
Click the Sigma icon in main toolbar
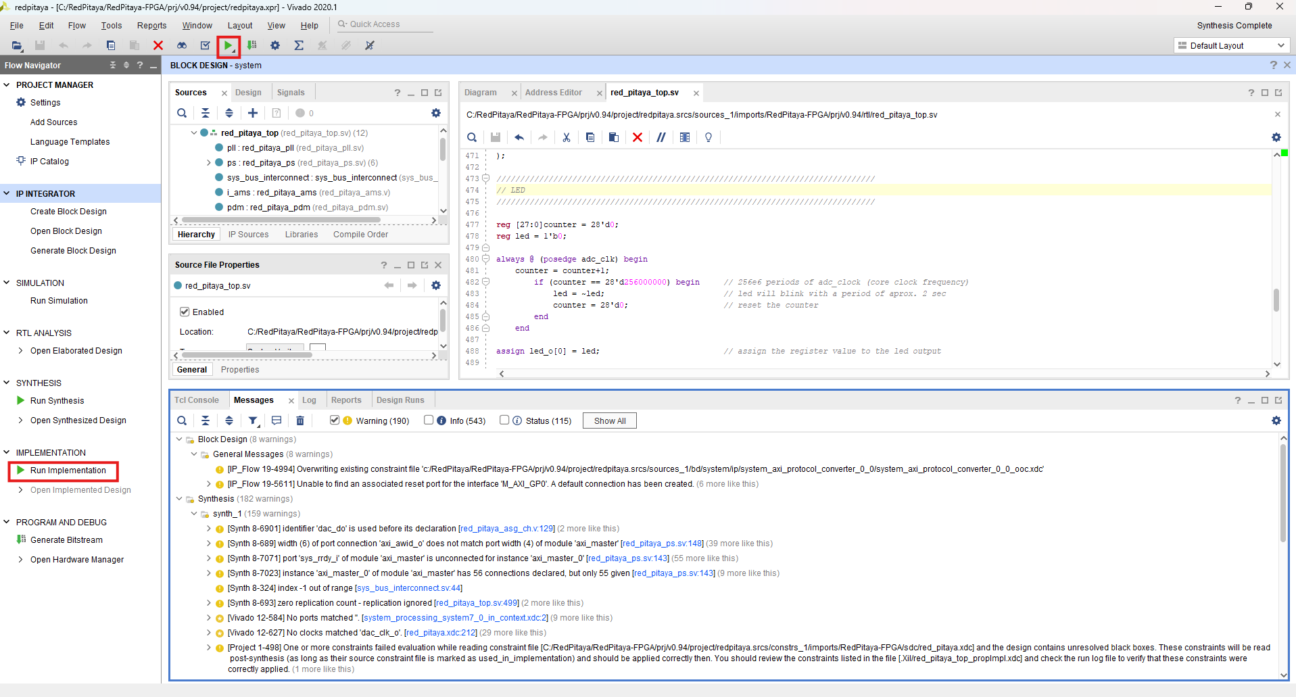tap(299, 45)
